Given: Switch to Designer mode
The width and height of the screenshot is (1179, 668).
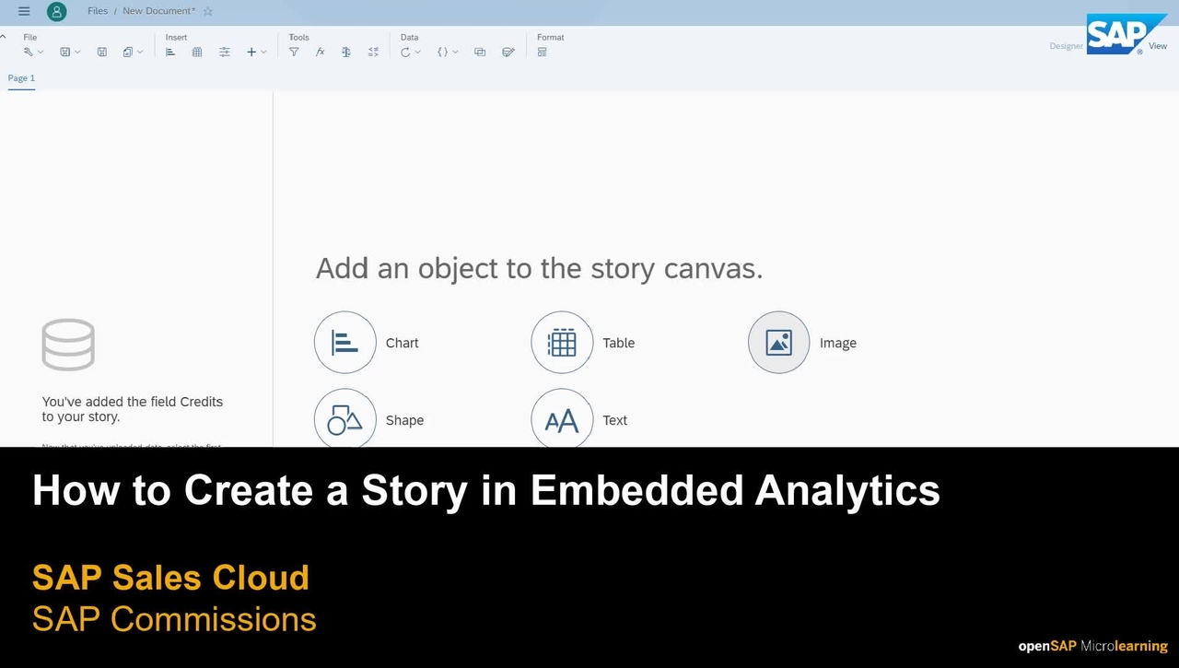Looking at the screenshot, I should click(x=1067, y=46).
